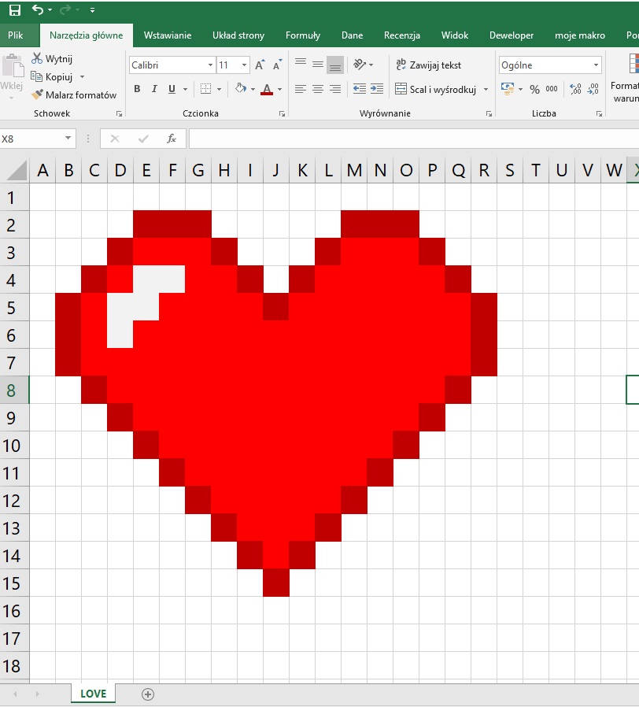Toggle italic formatting
Viewport: 639px width, 707px height.
[x=154, y=89]
